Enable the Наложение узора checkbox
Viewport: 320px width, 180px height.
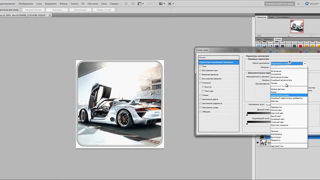pos(200,107)
